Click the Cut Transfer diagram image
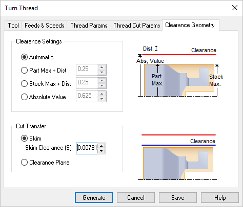243x207 pixels. point(178,157)
